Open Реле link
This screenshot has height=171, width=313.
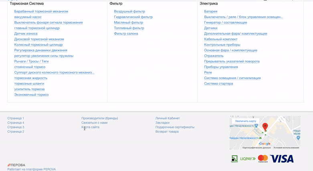coord(208,72)
